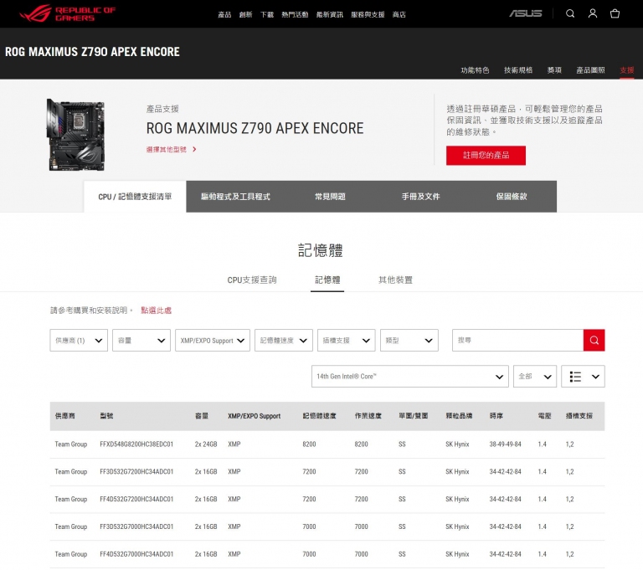Image resolution: width=643 pixels, height=570 pixels.
Task: Click 時序 column header
Action: click(x=496, y=416)
